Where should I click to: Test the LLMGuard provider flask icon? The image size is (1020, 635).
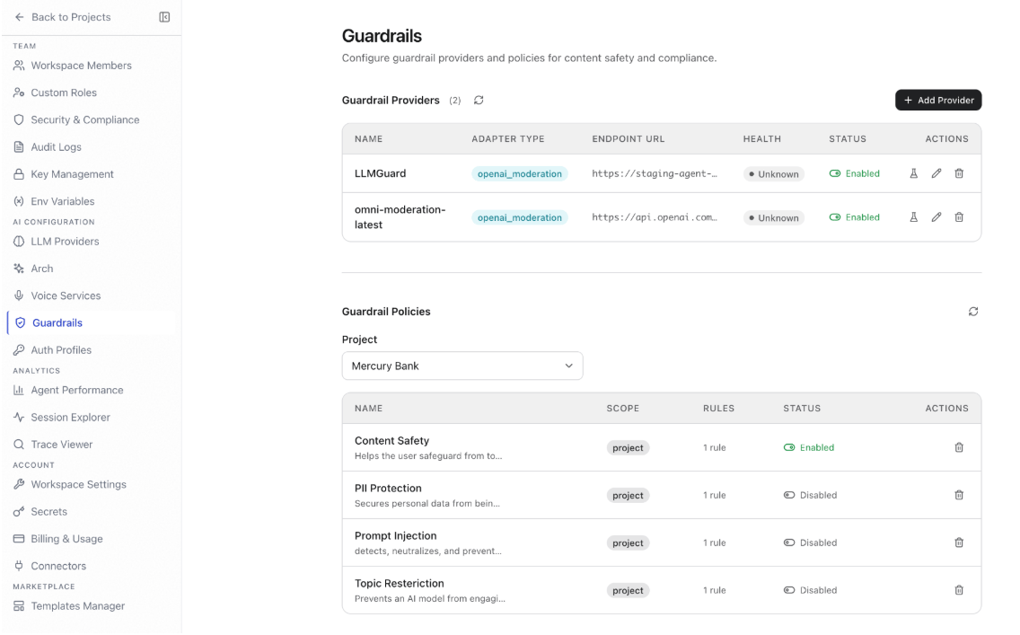pyautogui.click(x=914, y=173)
